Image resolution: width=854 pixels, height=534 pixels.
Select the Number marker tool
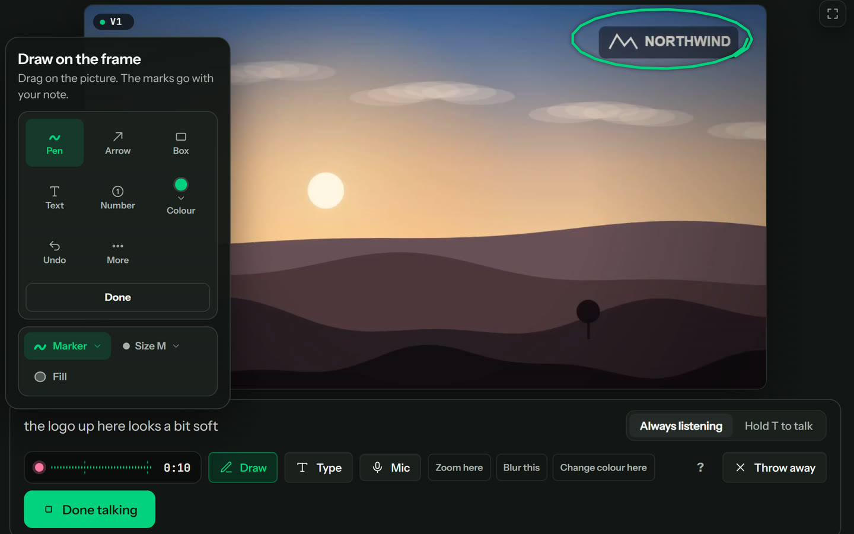pyautogui.click(x=118, y=198)
